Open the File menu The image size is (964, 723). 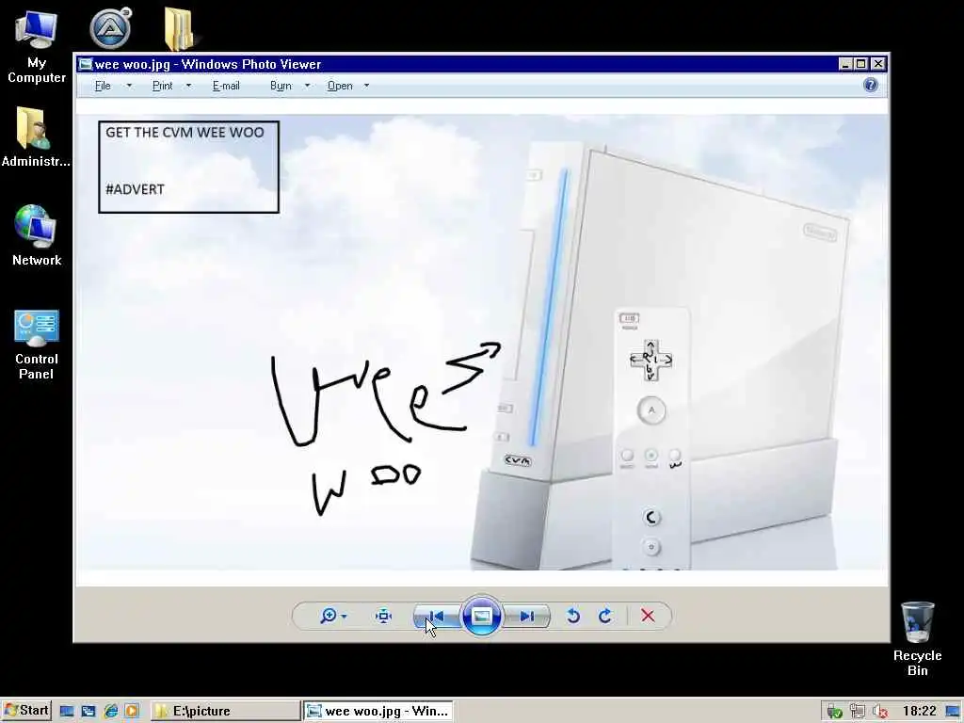(103, 86)
